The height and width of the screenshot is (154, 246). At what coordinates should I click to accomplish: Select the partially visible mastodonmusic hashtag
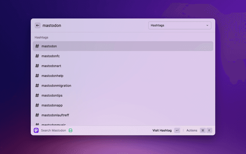(123, 124)
